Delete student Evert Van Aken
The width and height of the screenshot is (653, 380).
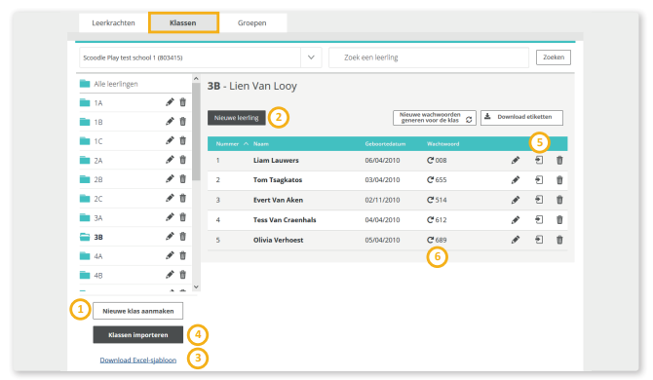tap(559, 200)
